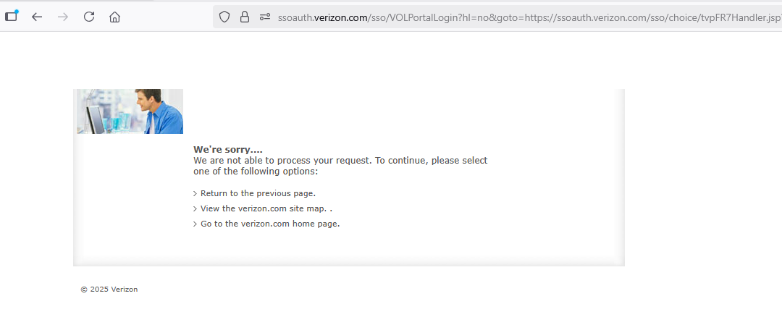Viewport: 782px width, 325px height.
Task: Click the man-at-computer banner image
Action: click(130, 111)
